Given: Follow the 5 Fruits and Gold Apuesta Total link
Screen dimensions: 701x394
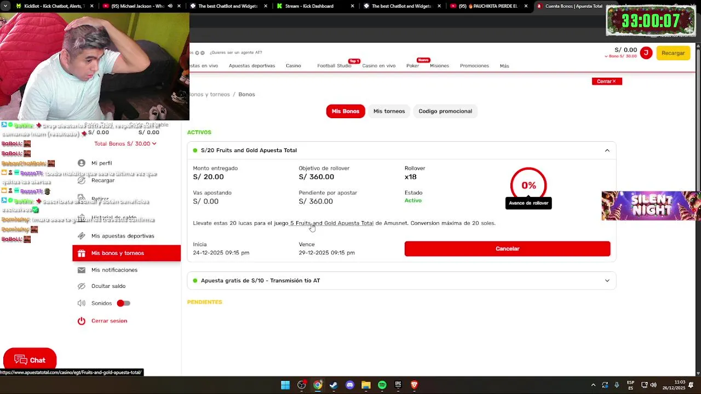Looking at the screenshot, I should [x=332, y=223].
